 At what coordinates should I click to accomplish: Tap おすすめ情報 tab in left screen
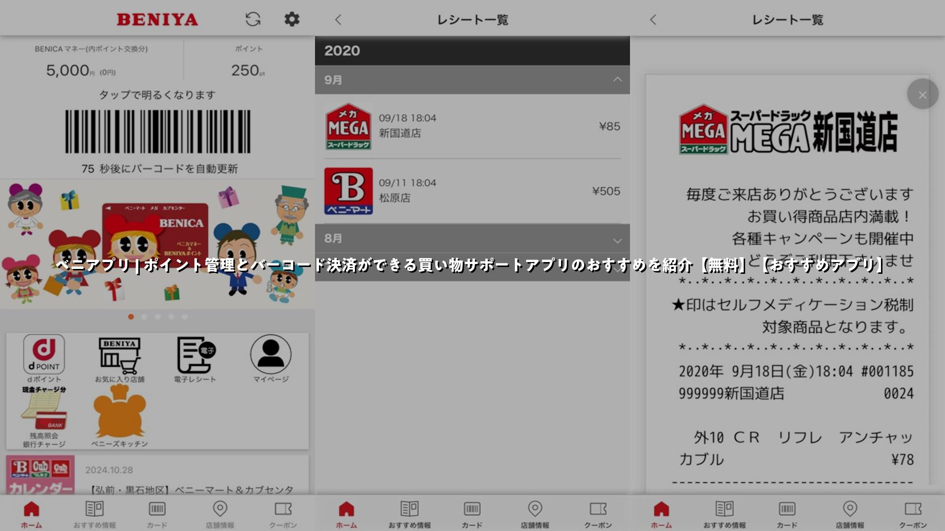(x=94, y=514)
